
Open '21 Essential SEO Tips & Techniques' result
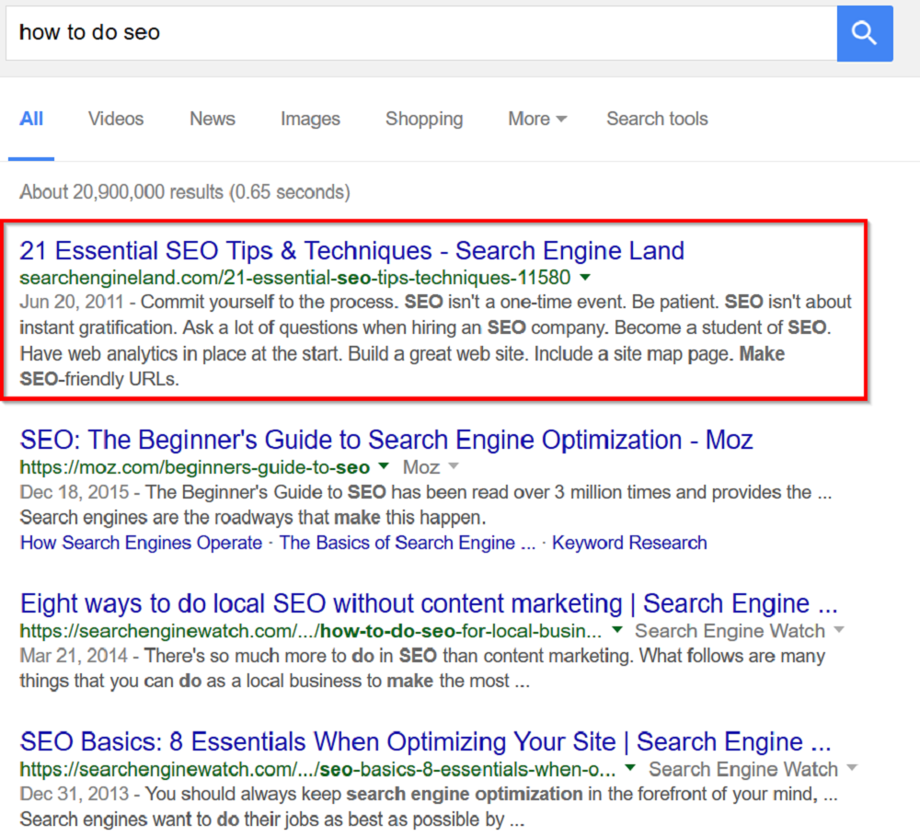(x=352, y=250)
